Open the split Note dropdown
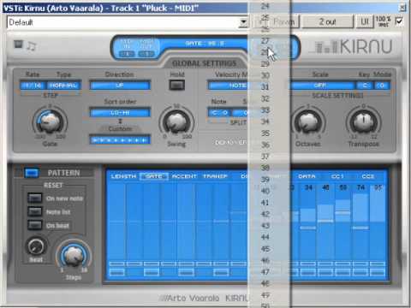The image size is (411, 308). (219, 113)
